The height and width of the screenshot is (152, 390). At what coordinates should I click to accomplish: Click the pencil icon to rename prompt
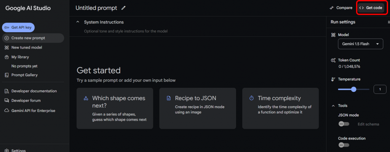[123, 8]
